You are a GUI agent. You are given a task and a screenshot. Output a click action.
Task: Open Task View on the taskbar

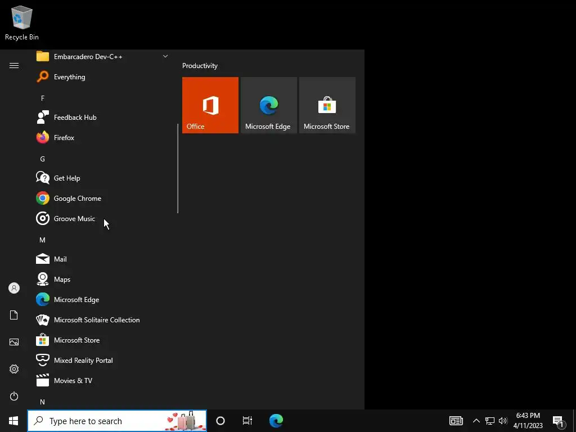point(247,421)
